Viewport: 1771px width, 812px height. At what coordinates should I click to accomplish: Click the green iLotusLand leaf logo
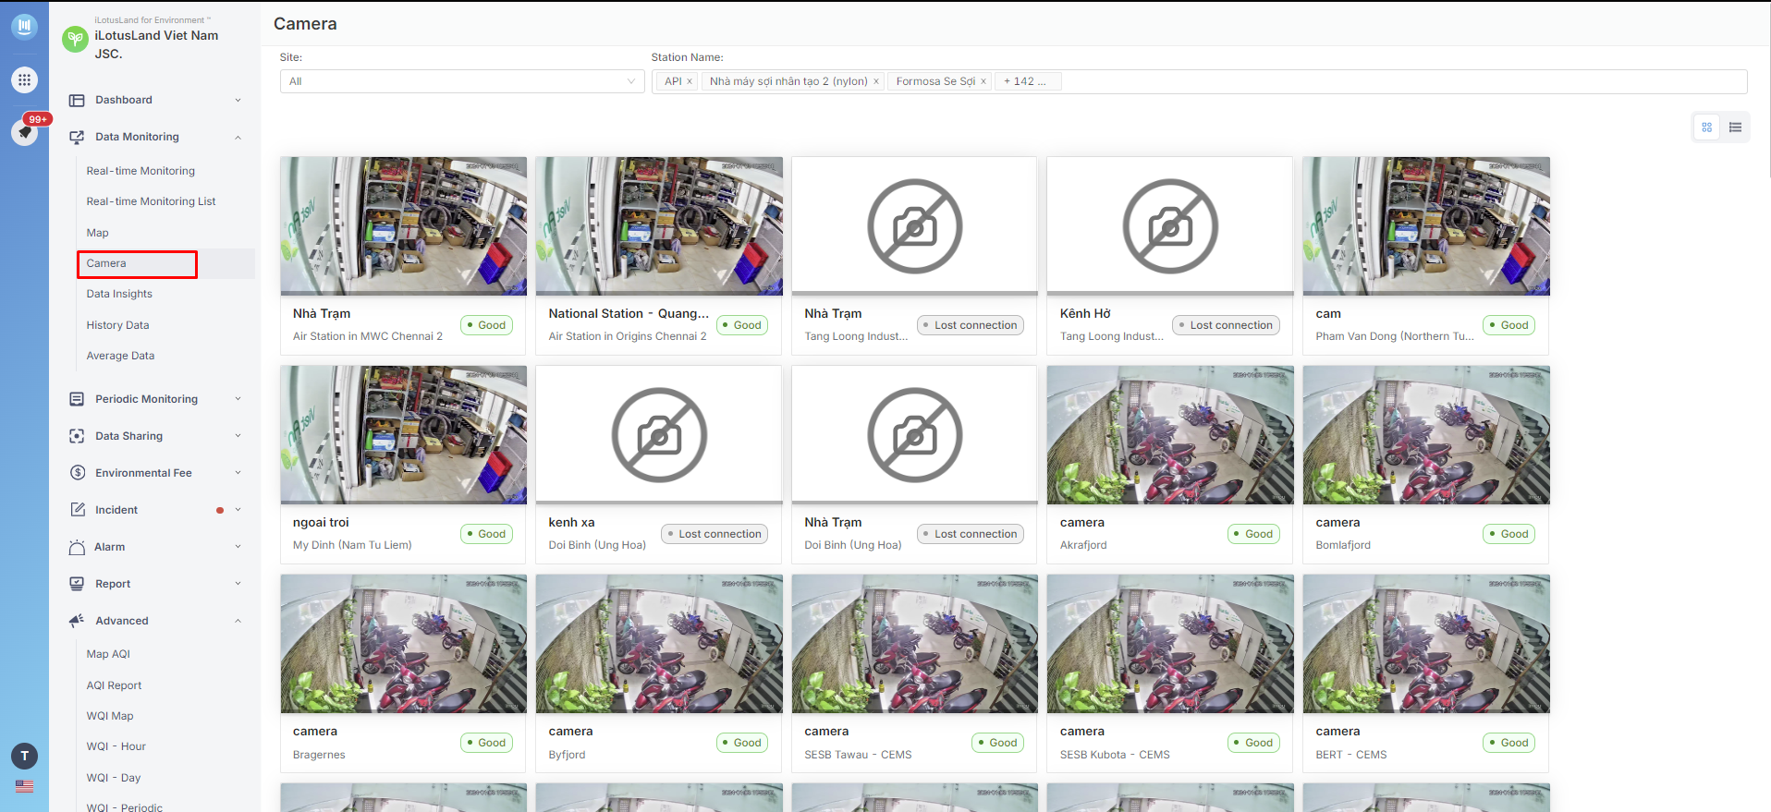tap(75, 39)
